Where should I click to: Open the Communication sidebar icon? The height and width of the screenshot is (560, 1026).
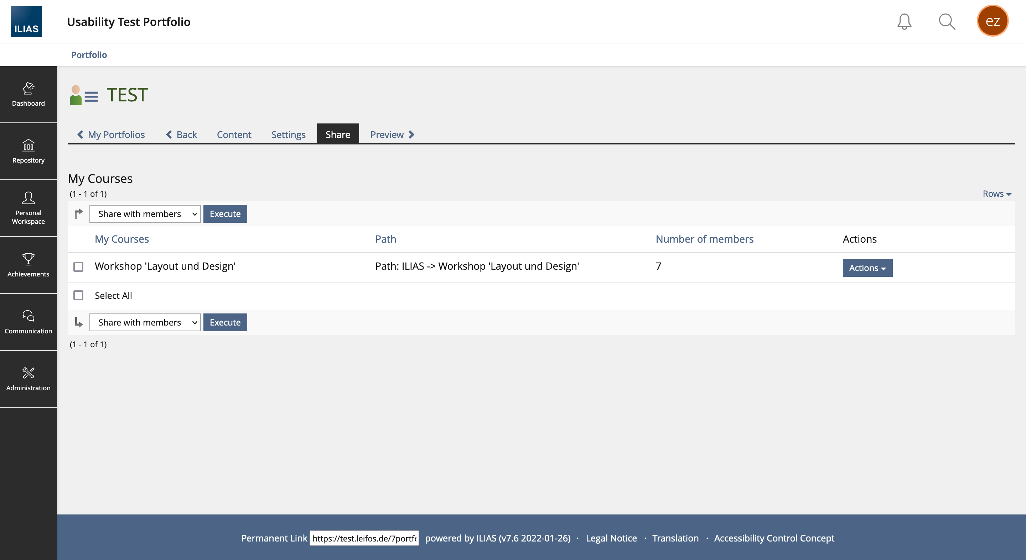pos(28,322)
